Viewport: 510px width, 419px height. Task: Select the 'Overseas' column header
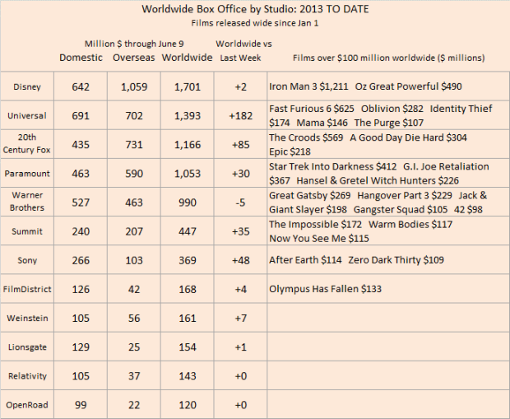[134, 58]
